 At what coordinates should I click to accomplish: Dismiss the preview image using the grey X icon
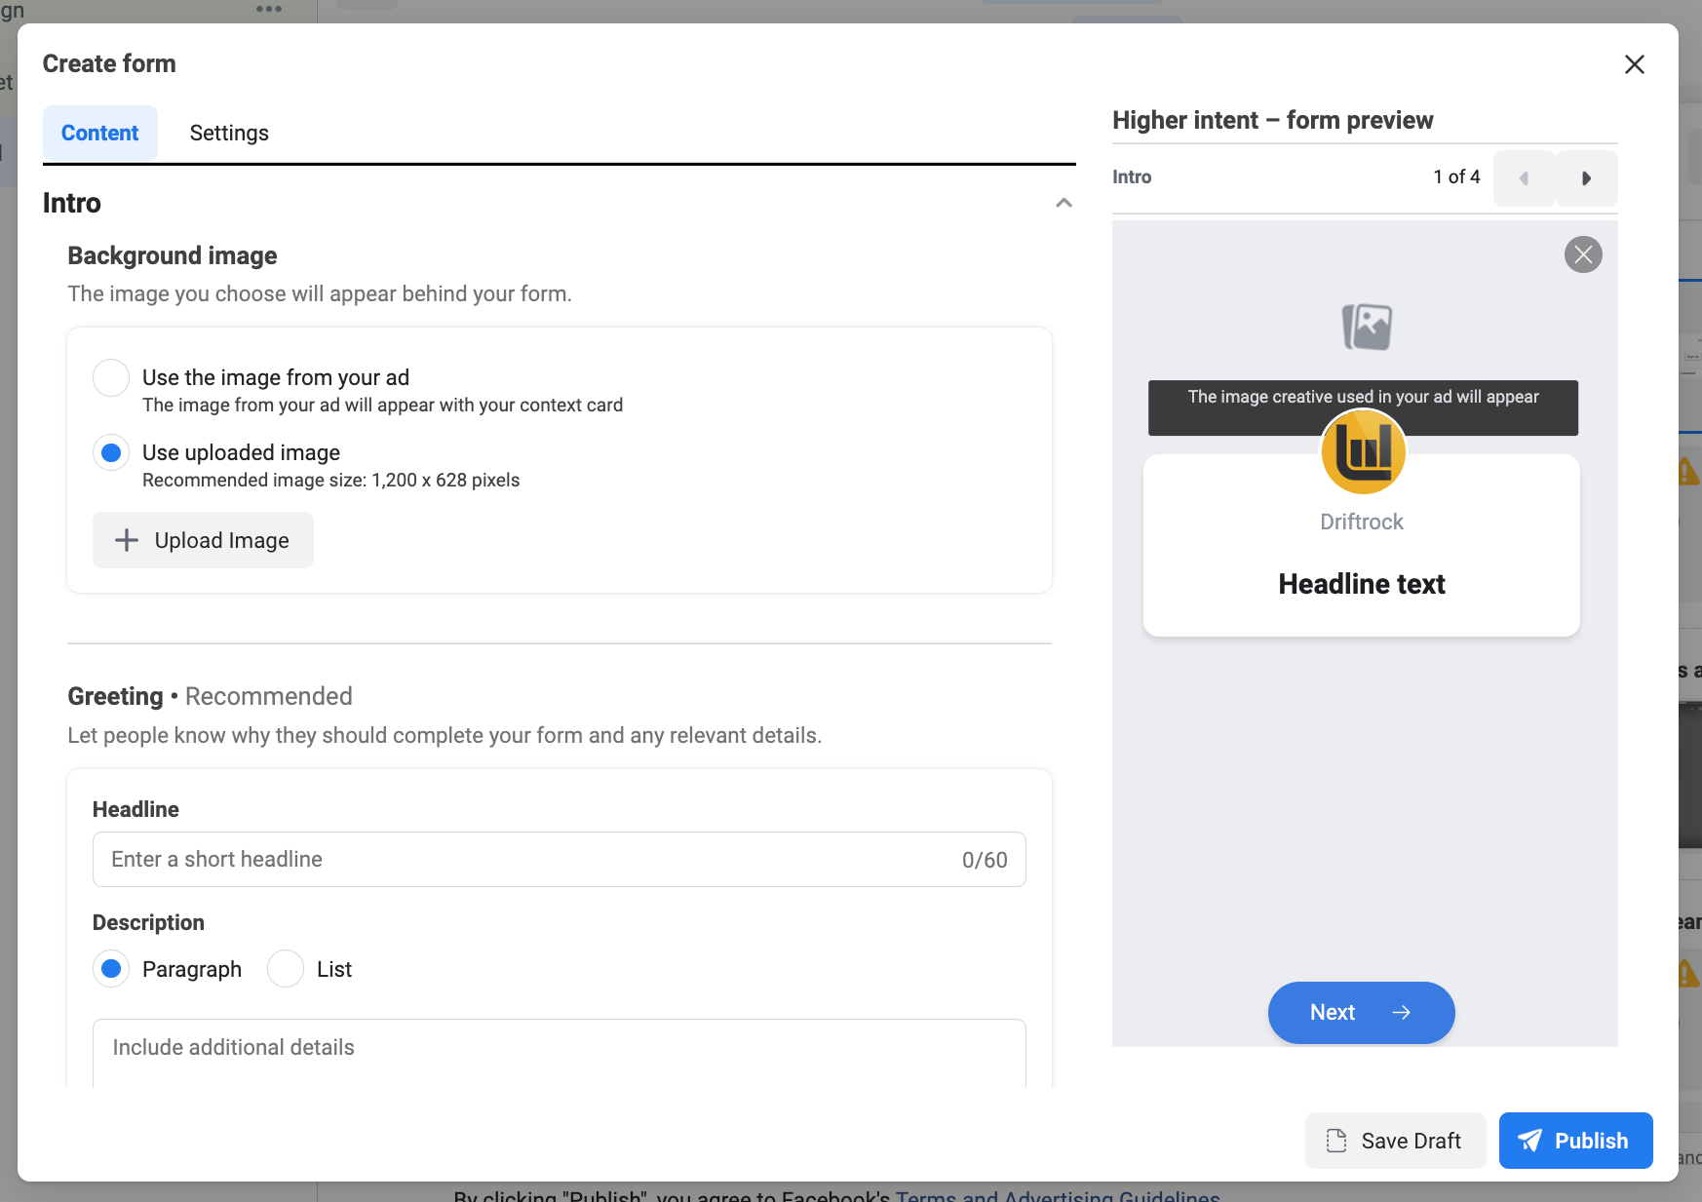[1583, 254]
